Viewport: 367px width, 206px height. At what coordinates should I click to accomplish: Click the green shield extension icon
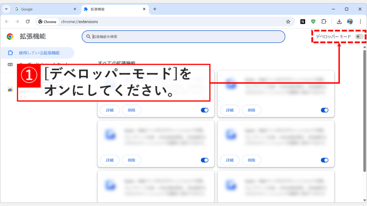click(x=313, y=21)
